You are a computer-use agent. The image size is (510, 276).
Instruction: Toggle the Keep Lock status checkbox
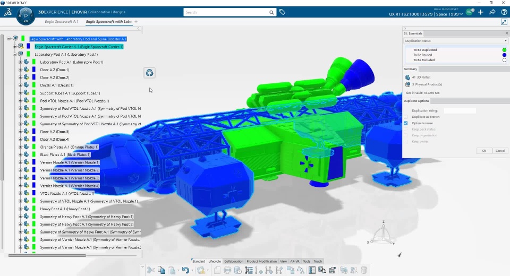pyautogui.click(x=405, y=130)
